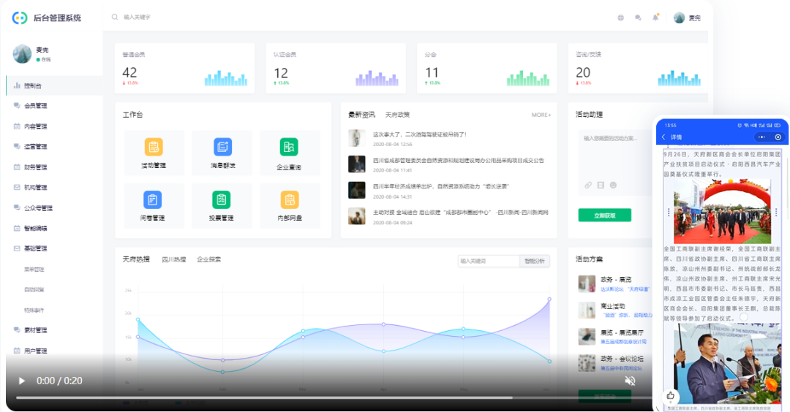Open 活动管理 workbench icon

click(x=154, y=147)
